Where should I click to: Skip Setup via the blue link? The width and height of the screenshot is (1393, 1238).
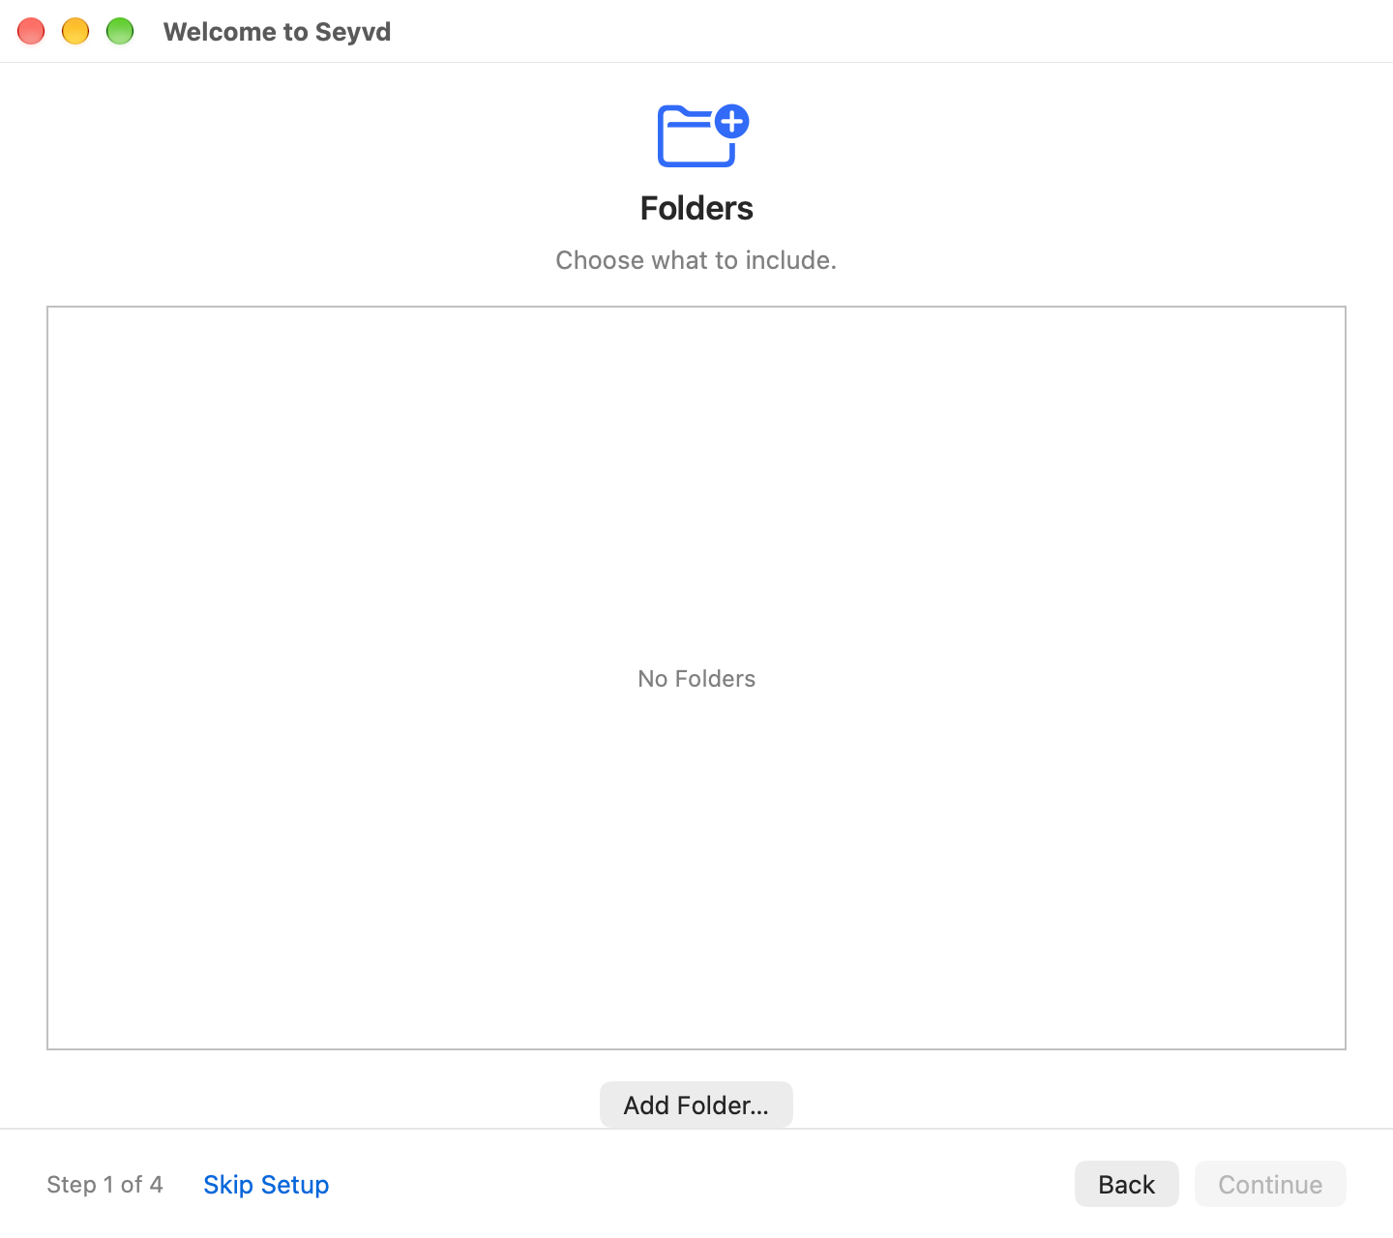[x=266, y=1185]
